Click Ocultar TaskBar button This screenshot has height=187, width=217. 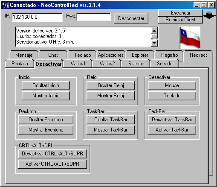pyautogui.click(x=110, y=120)
